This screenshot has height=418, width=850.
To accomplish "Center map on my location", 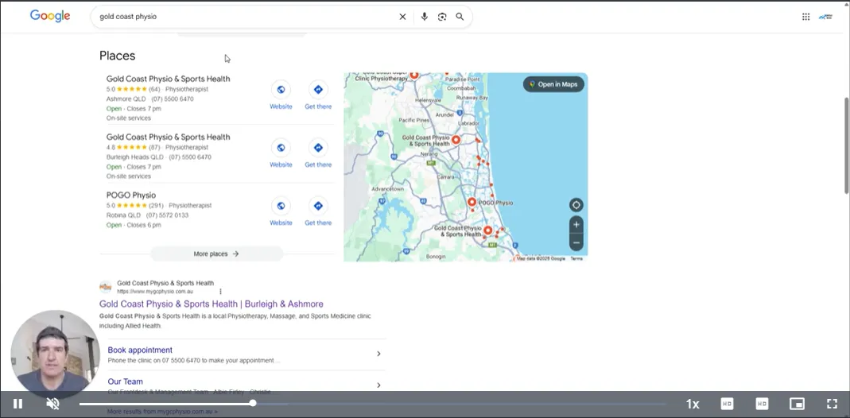I will tap(576, 205).
